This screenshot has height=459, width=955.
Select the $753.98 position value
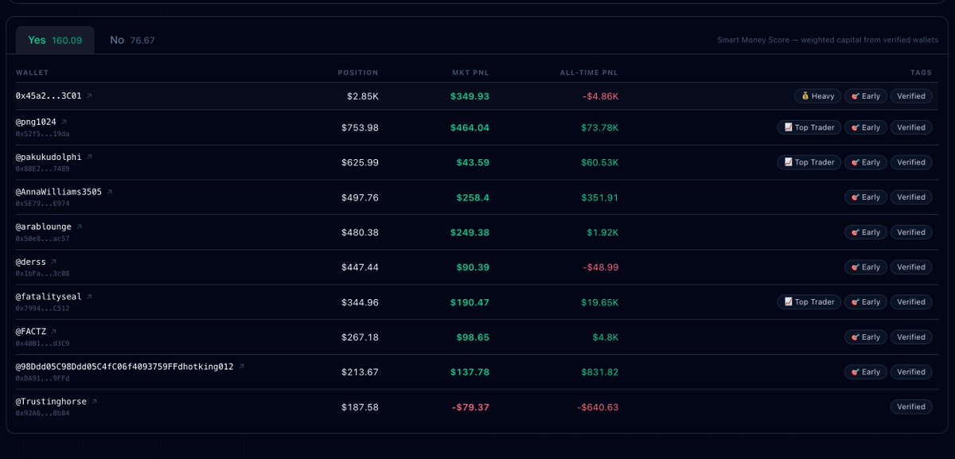coord(360,127)
